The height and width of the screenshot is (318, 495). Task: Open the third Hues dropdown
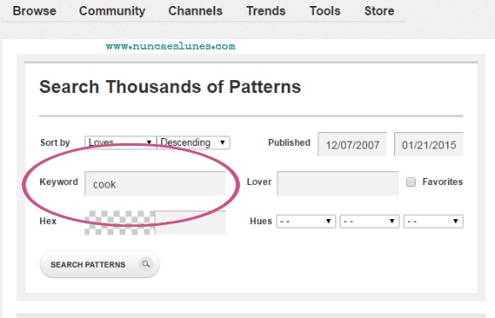[x=434, y=221]
